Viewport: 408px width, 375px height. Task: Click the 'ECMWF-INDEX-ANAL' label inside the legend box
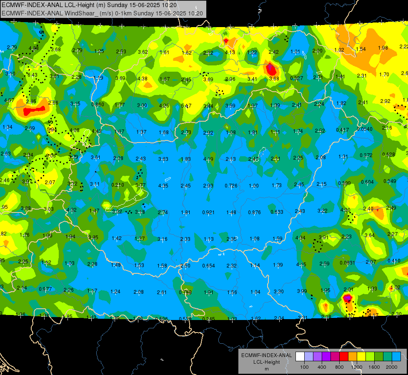[267, 355]
